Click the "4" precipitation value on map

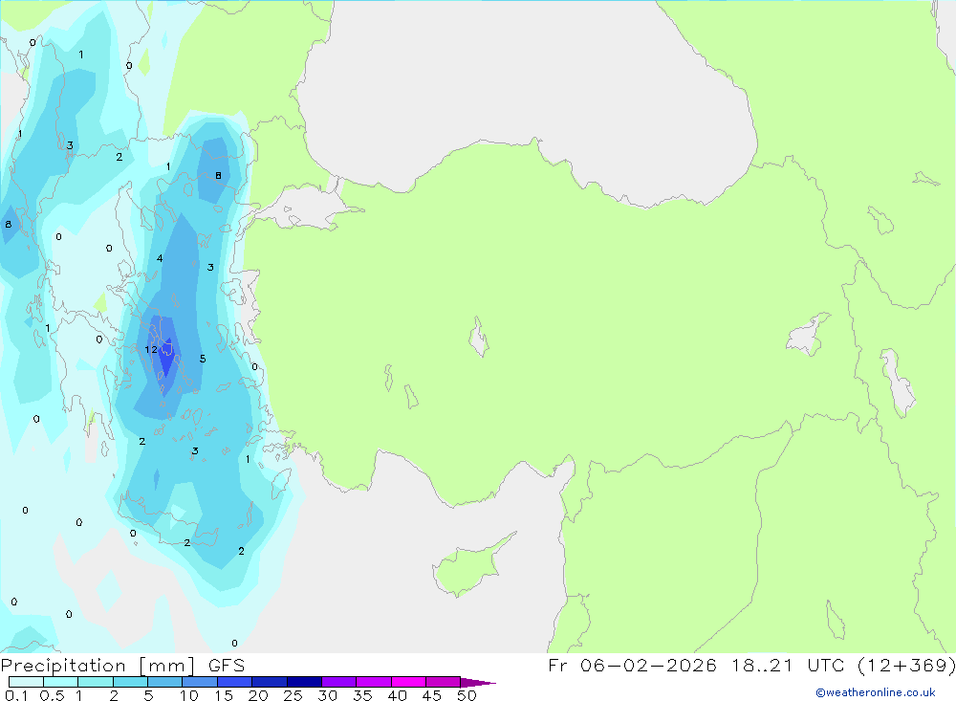tap(160, 258)
